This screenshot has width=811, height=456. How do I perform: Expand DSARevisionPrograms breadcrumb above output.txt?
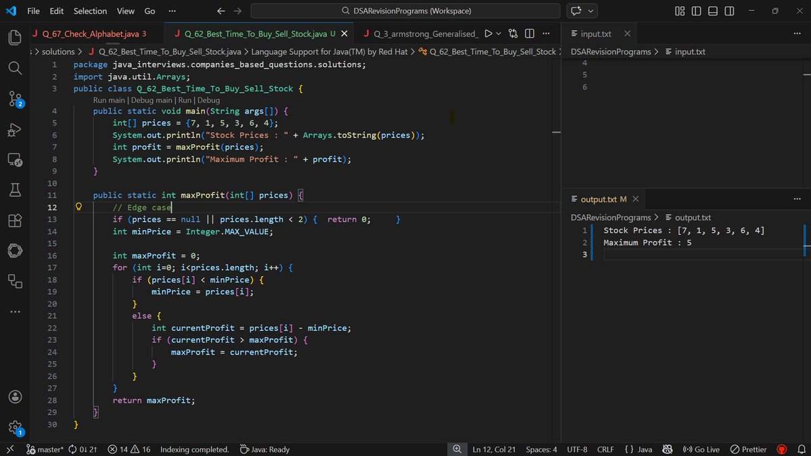point(610,217)
